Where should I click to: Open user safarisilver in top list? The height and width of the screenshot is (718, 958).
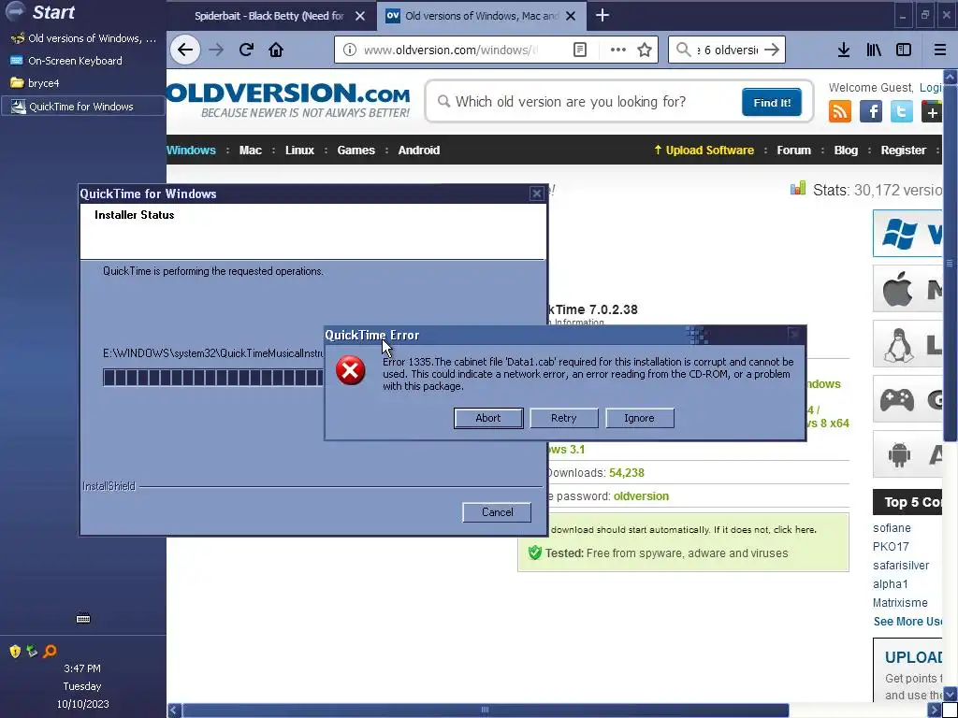901,566
